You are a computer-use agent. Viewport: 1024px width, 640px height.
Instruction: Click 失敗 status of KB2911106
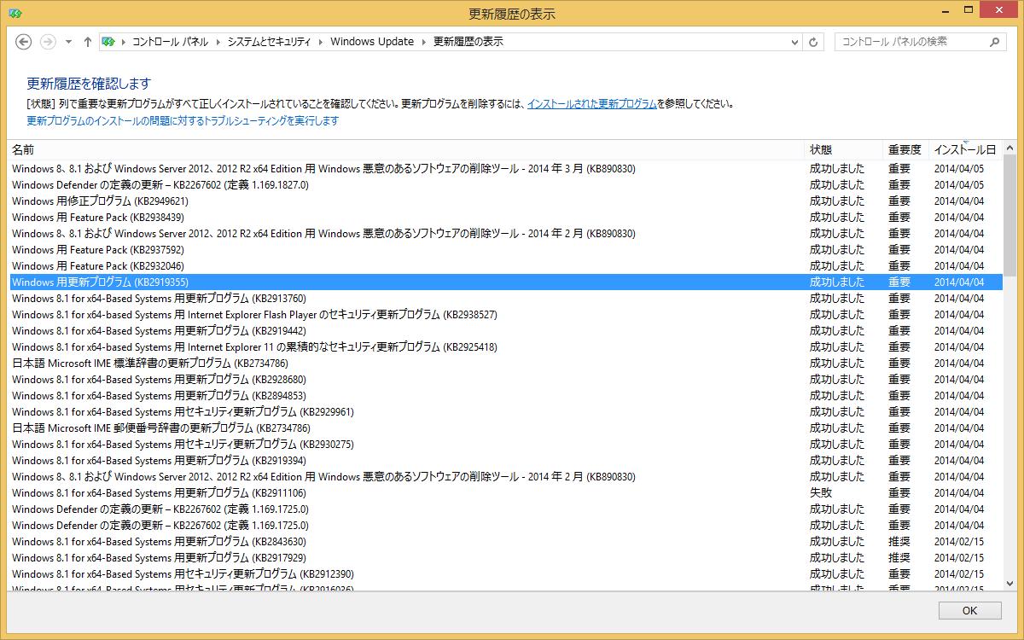coord(821,493)
